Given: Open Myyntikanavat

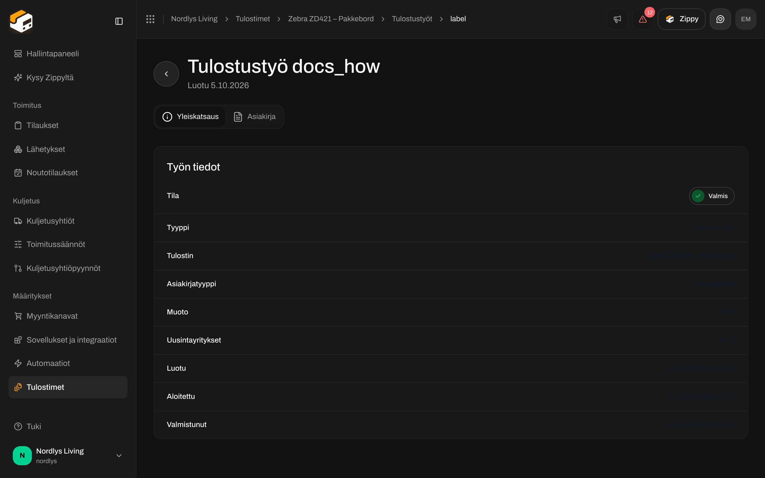Looking at the screenshot, I should point(68,316).
